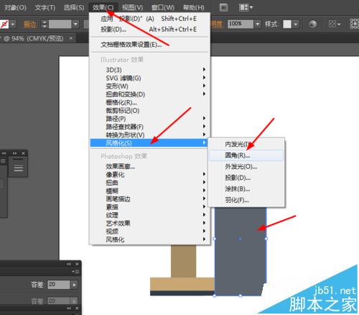The height and width of the screenshot is (315, 359).
Task: Expand the SVG 滤镜(G) submenu
Action: (149, 78)
